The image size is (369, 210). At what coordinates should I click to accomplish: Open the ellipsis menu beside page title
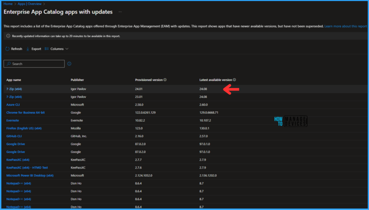[x=120, y=12]
